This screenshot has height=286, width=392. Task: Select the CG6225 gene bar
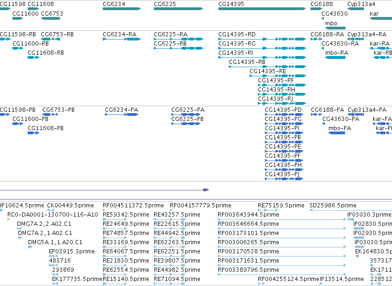coord(179,9)
